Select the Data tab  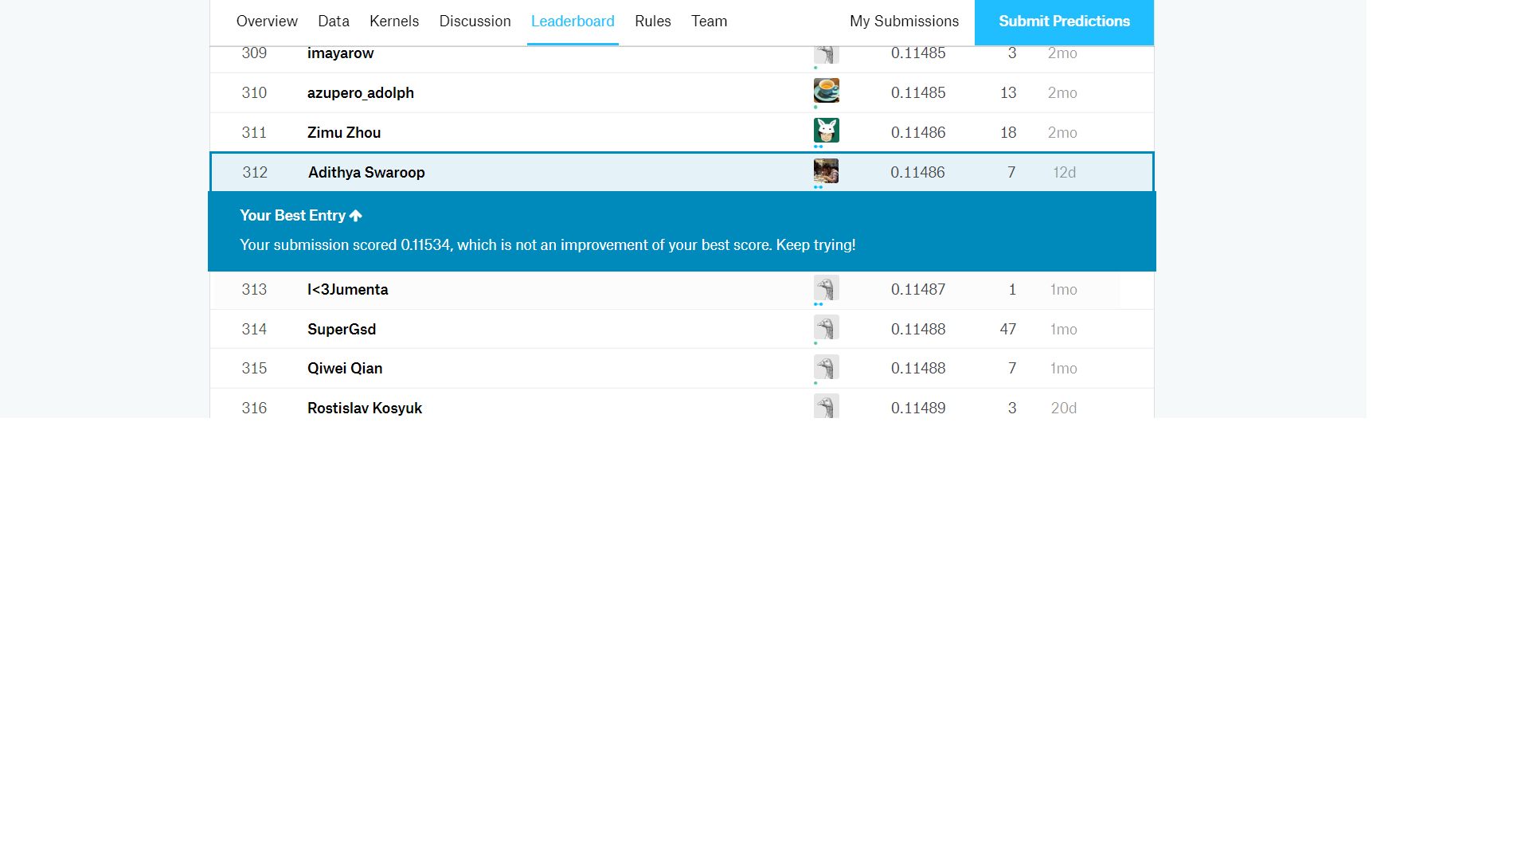coord(333,21)
